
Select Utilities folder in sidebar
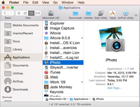(21, 73)
